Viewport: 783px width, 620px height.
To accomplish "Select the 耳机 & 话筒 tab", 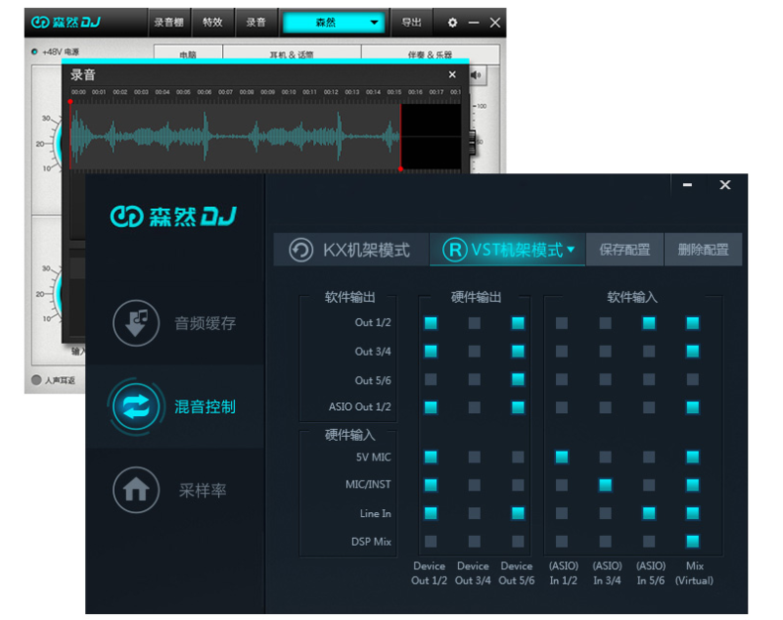I will (x=291, y=52).
